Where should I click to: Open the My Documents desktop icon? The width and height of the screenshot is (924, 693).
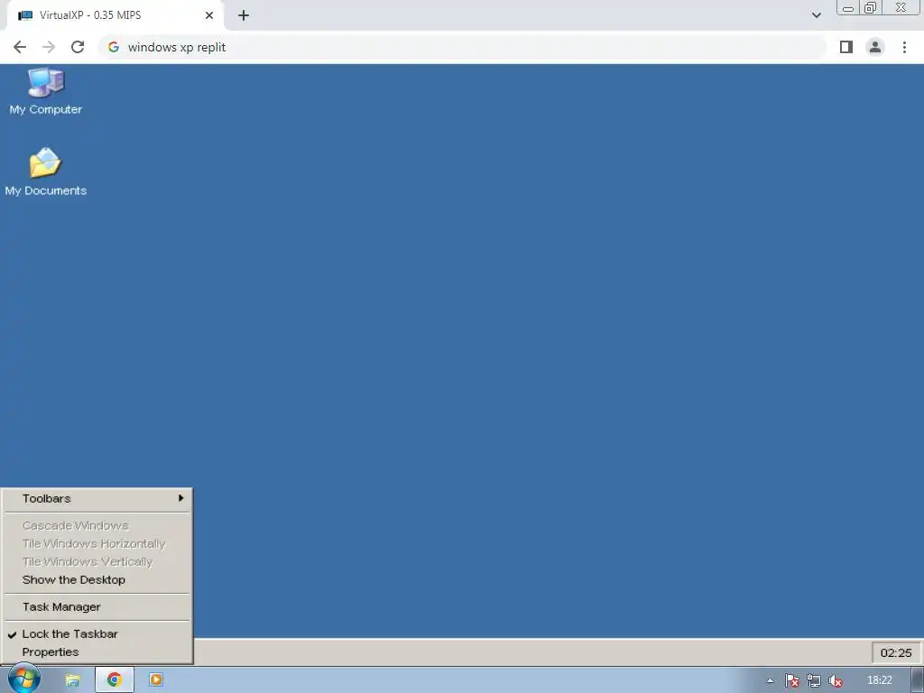tap(45, 171)
